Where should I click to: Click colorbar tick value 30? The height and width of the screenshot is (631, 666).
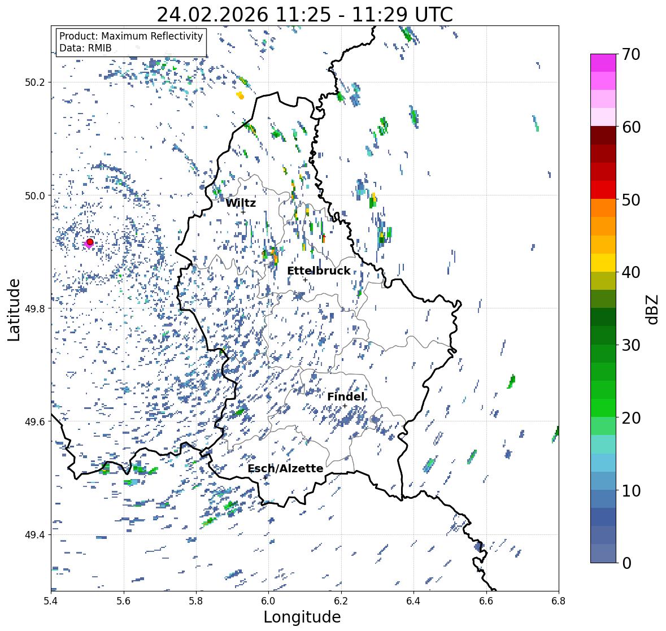[x=631, y=345]
